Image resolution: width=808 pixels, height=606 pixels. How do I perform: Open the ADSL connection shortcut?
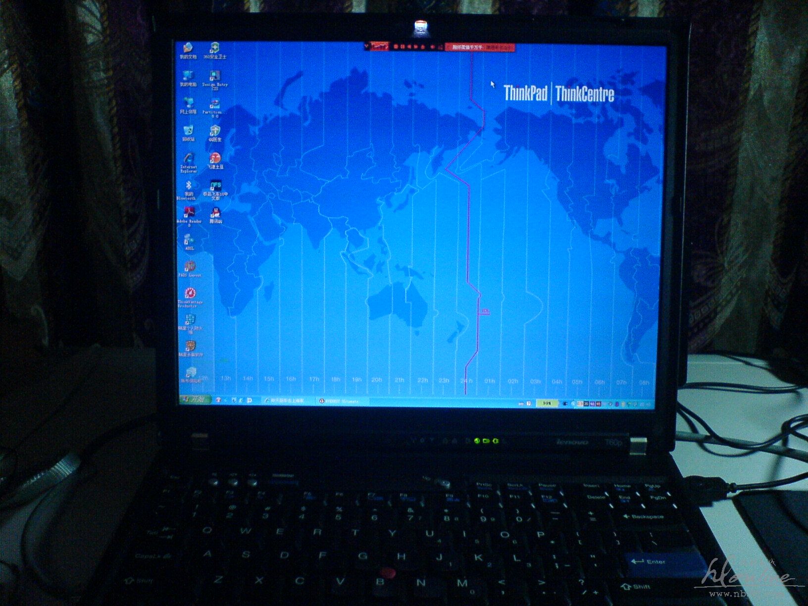pos(189,242)
